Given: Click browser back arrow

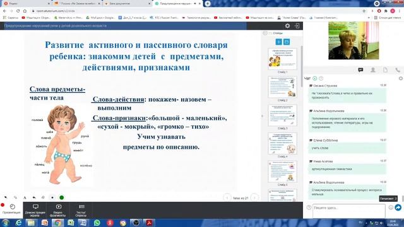Looking at the screenshot, I should (x=4, y=11).
